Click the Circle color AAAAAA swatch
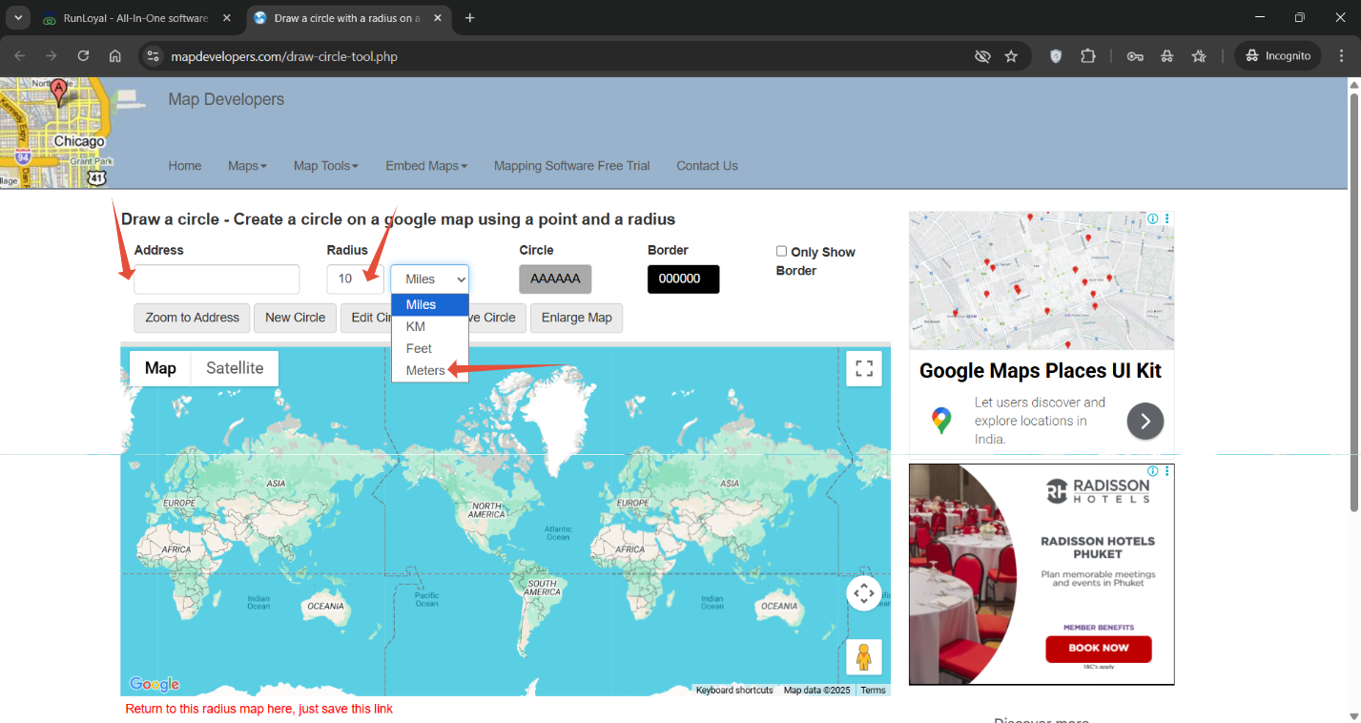 tap(555, 279)
